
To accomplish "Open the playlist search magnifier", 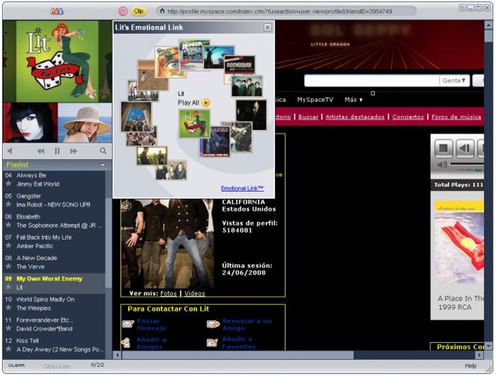I will tap(103, 150).
